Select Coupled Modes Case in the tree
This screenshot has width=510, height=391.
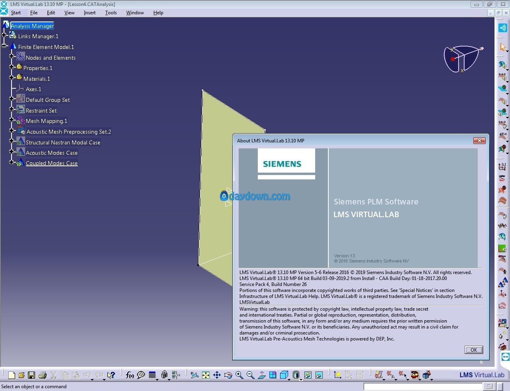point(52,163)
